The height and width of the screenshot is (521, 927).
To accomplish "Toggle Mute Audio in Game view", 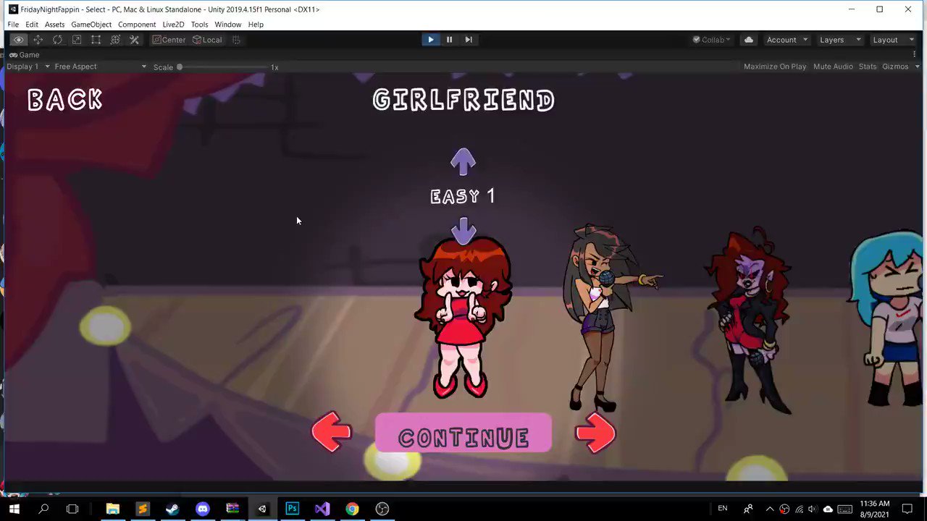I will pyautogui.click(x=833, y=67).
